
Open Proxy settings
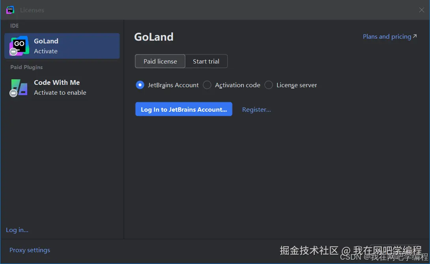coord(30,250)
